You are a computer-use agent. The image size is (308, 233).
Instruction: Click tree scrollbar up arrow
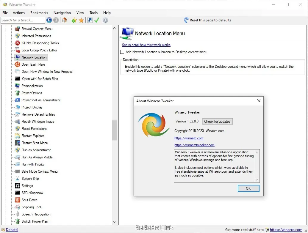point(114,28)
